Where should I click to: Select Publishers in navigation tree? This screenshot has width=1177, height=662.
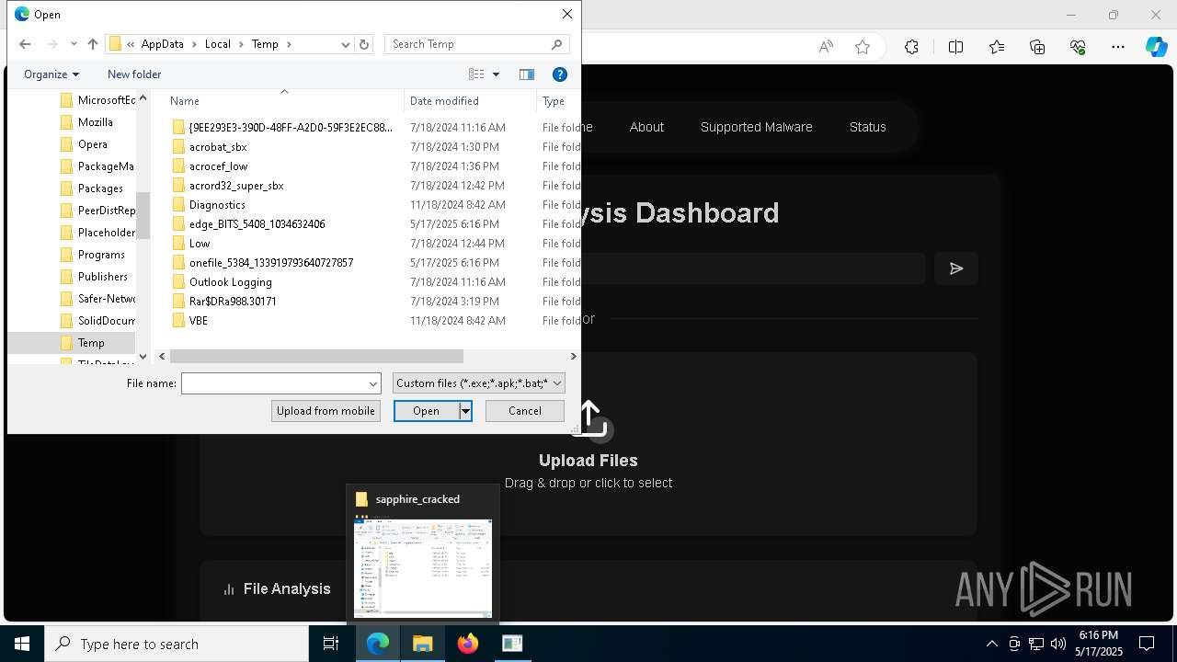pyautogui.click(x=103, y=277)
